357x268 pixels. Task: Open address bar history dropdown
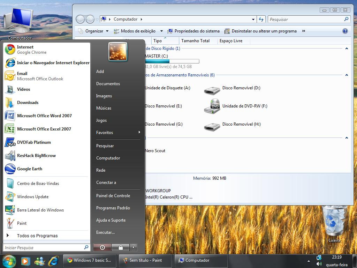click(x=253, y=20)
